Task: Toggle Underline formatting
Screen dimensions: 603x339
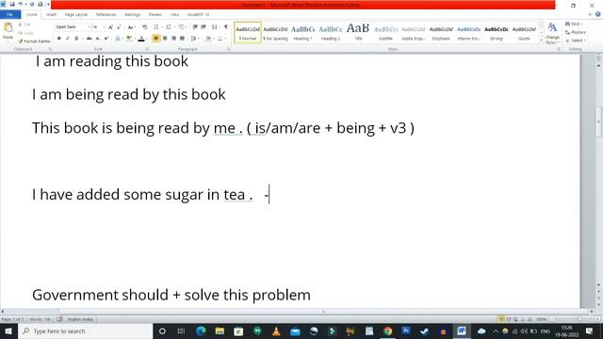Action: click(76, 39)
